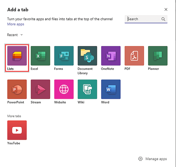Add a Forms tab

point(64,56)
